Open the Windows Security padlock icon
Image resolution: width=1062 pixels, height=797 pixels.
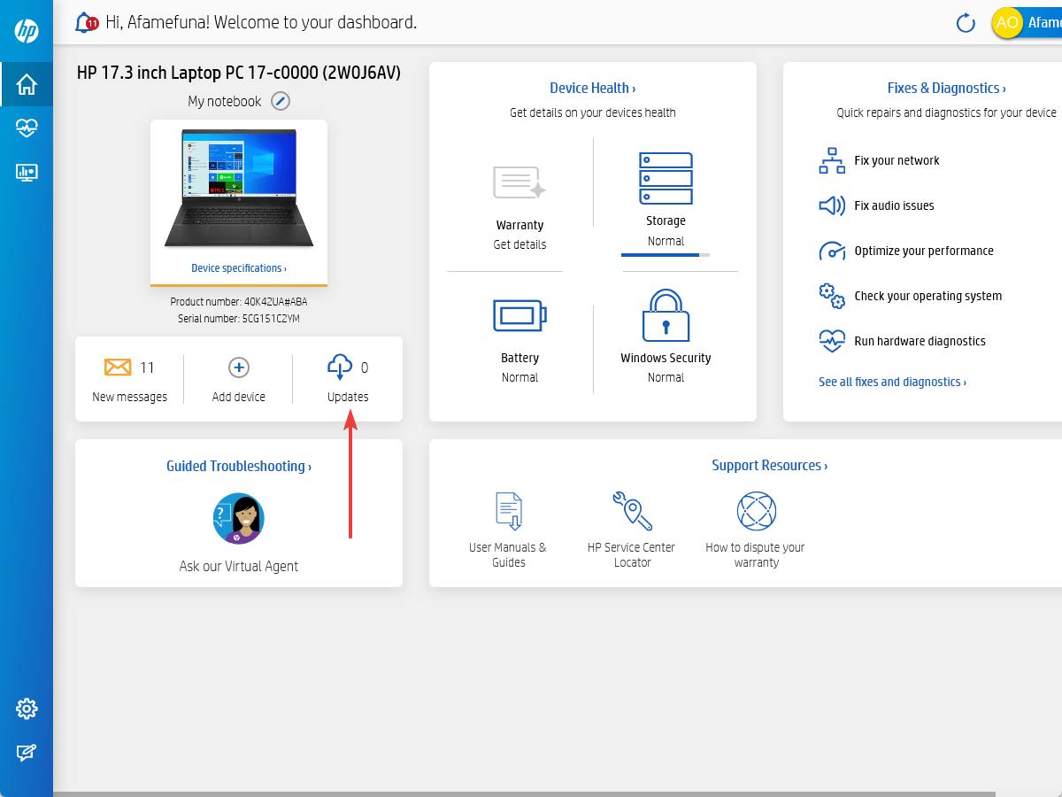point(666,314)
